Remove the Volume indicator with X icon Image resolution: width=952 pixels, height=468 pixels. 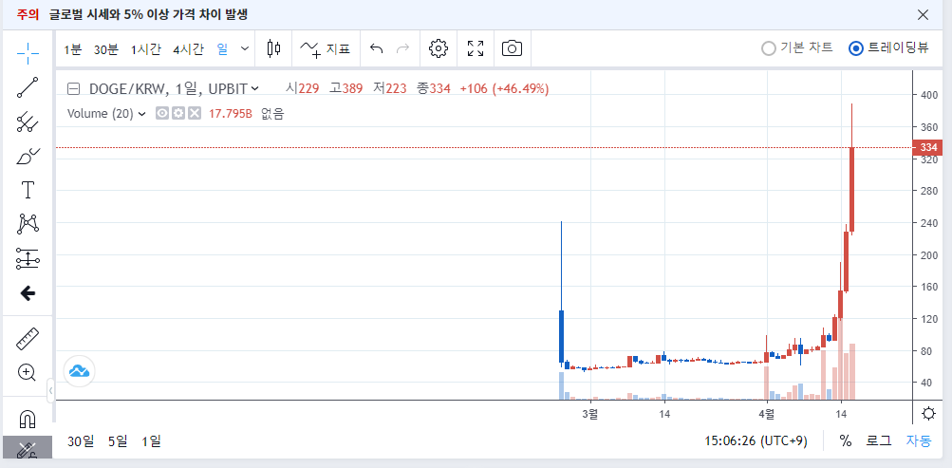pos(195,113)
